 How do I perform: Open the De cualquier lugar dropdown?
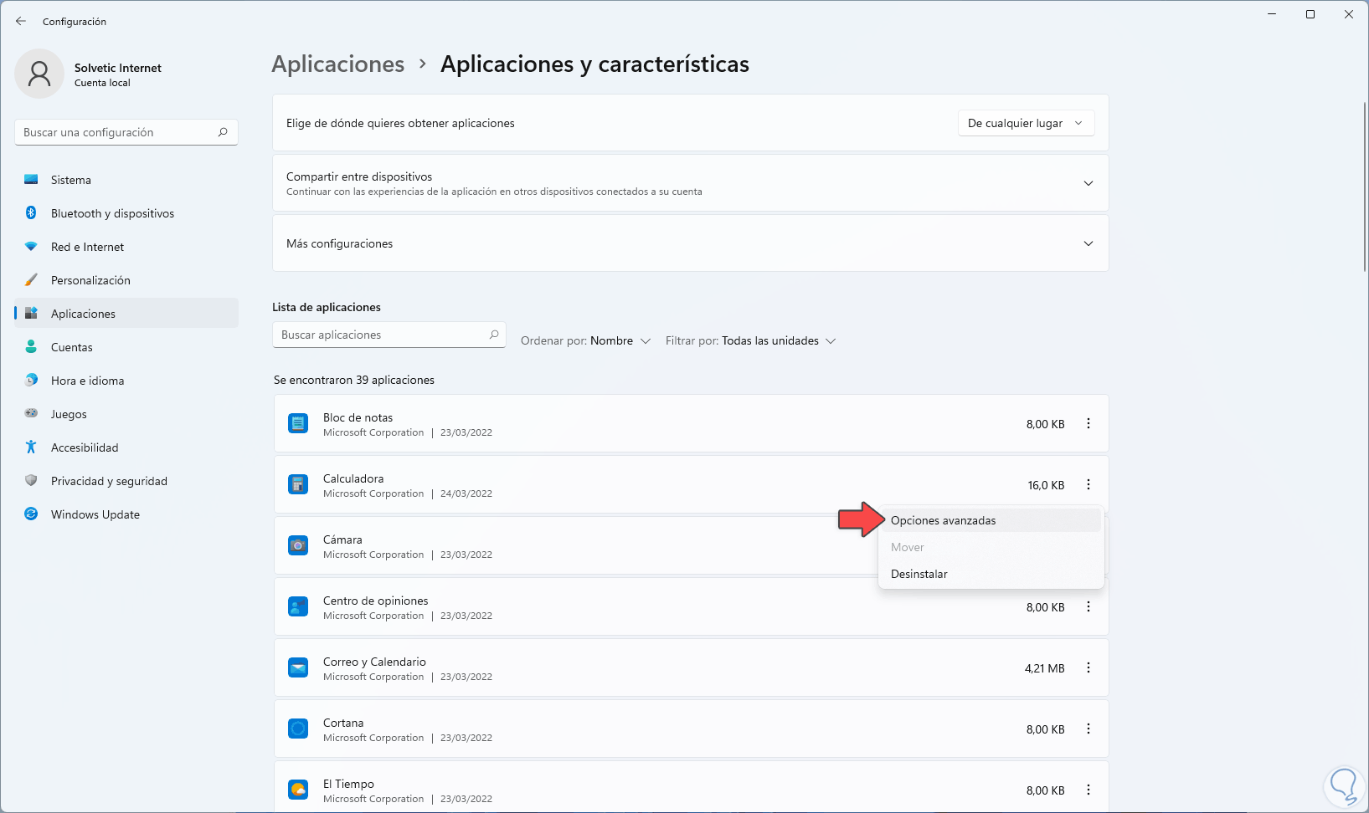[1026, 123]
